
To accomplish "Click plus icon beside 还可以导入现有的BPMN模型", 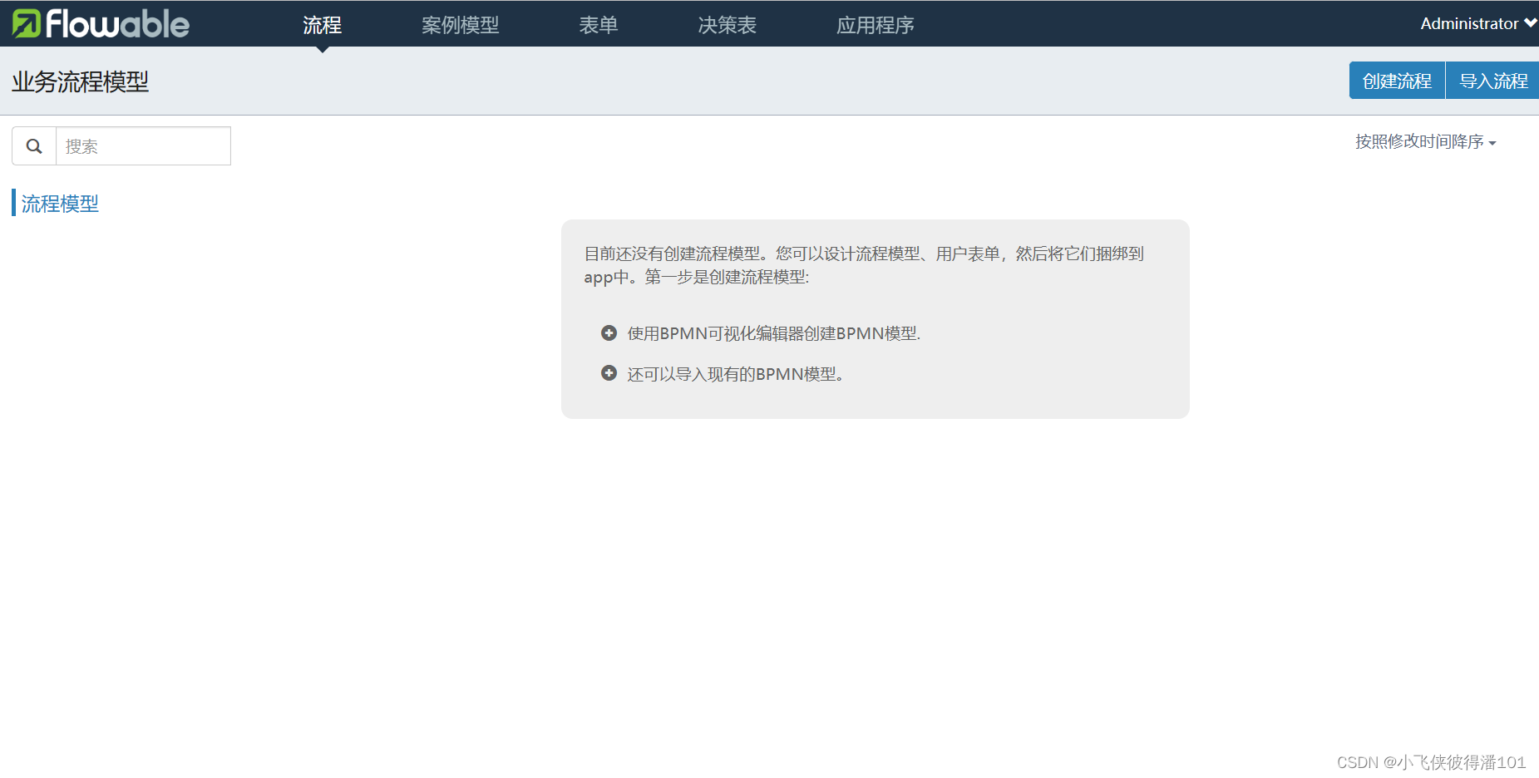I will [609, 373].
